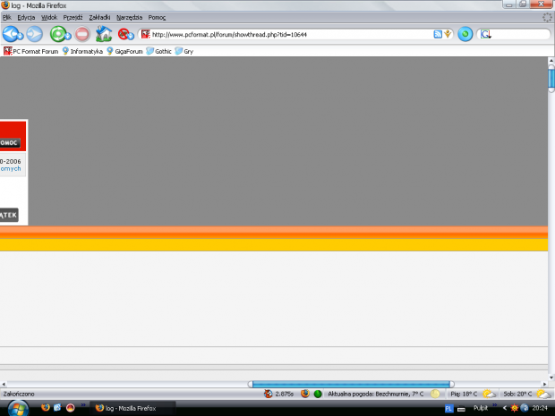Show hidden system tray icons arrow
The image size is (555, 416).
504,408
